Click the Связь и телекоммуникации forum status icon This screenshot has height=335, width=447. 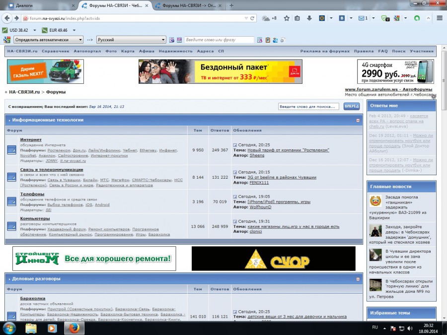[x=12, y=177]
